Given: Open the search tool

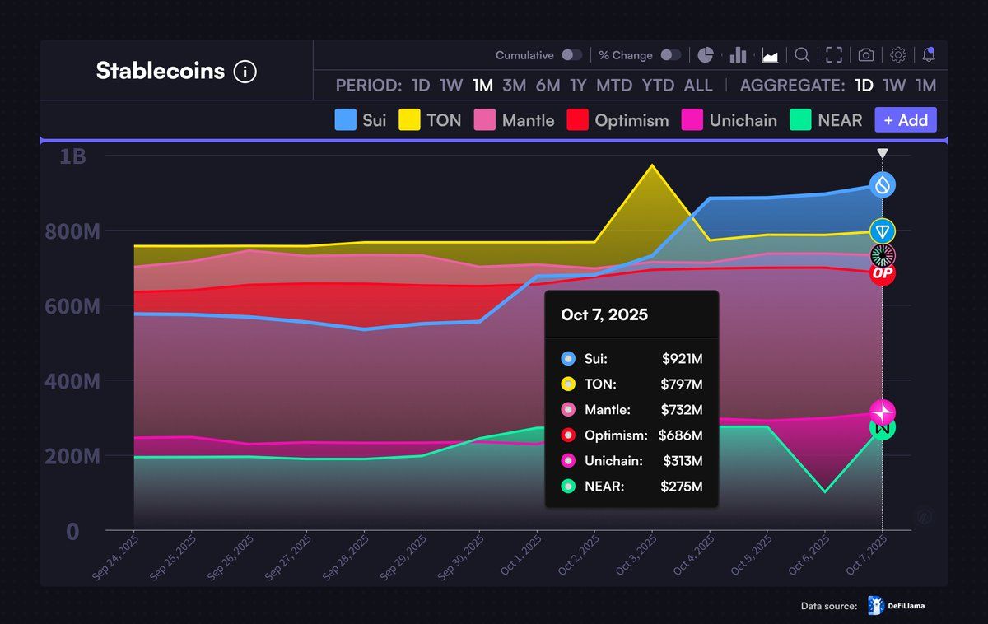Looking at the screenshot, I should pyautogui.click(x=802, y=54).
